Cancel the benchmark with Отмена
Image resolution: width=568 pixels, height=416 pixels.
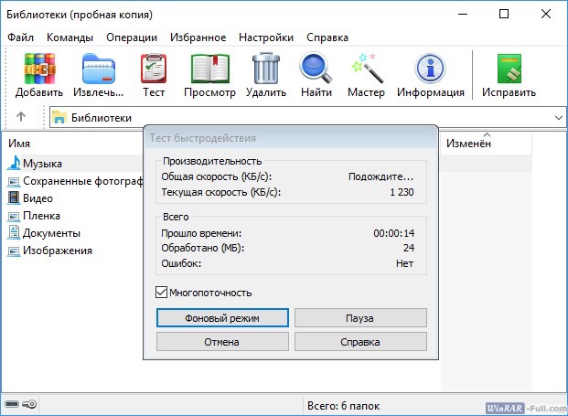pos(222,342)
